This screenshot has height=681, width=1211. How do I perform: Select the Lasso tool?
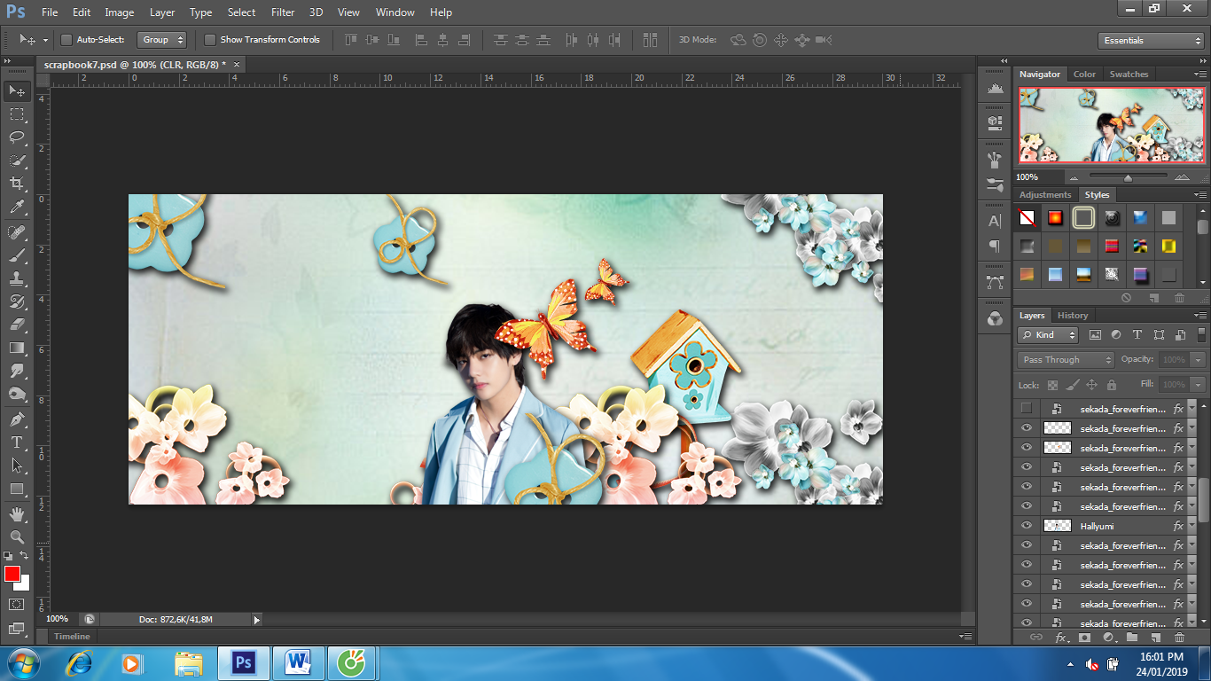pyautogui.click(x=17, y=137)
